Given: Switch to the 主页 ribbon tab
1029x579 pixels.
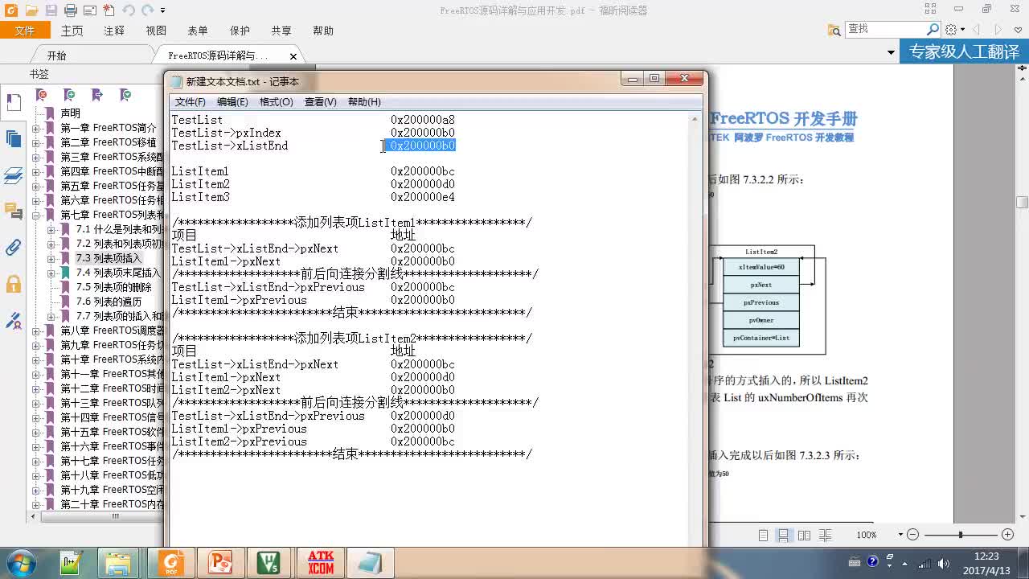Looking at the screenshot, I should click(72, 31).
